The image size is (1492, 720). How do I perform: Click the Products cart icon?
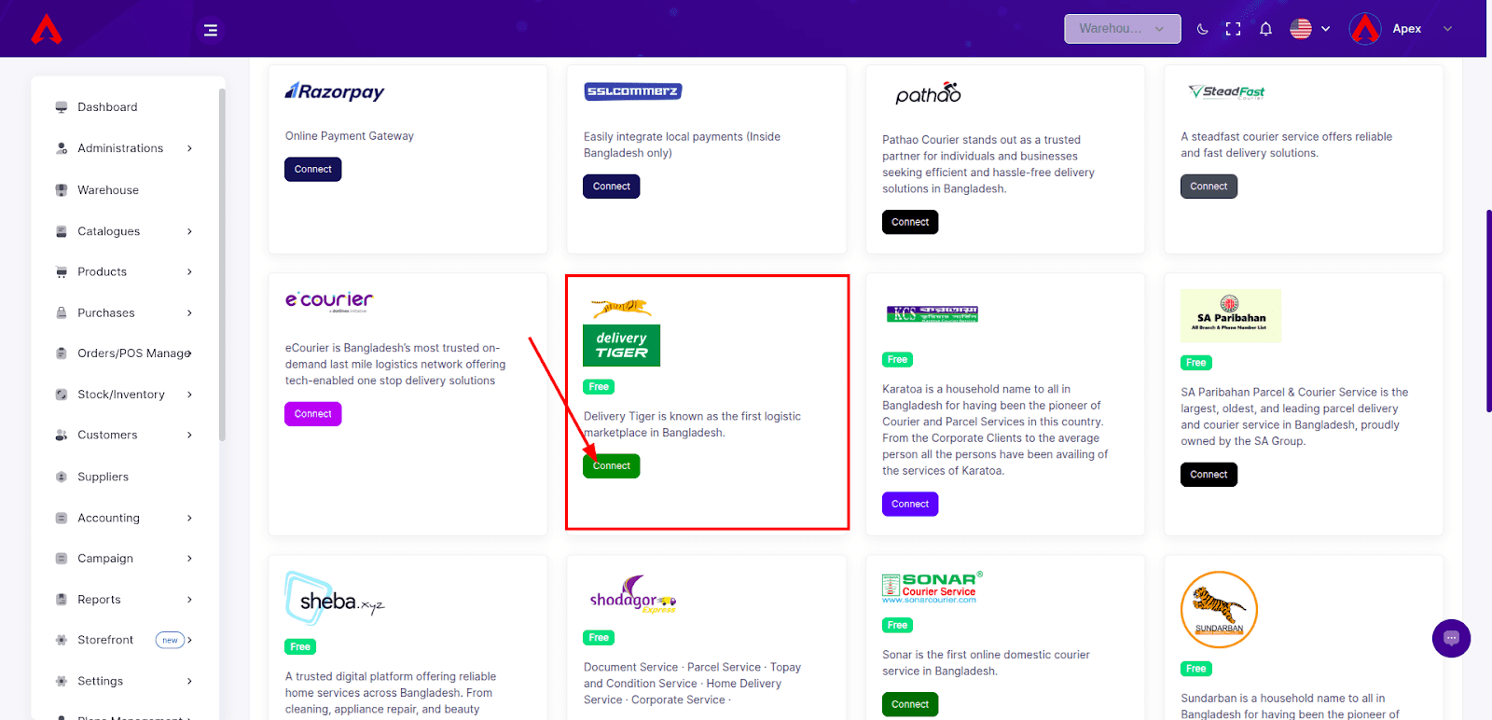coord(62,272)
